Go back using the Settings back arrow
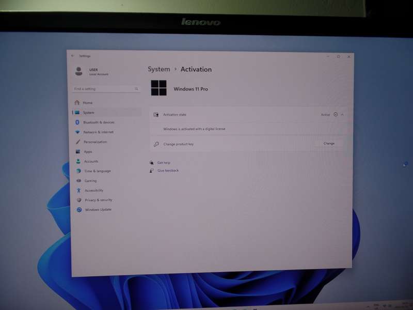 coord(73,56)
